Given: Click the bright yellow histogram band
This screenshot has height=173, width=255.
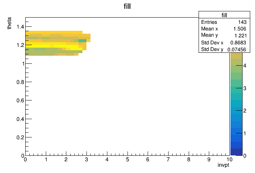Looking at the screenshot, I should [54, 46].
